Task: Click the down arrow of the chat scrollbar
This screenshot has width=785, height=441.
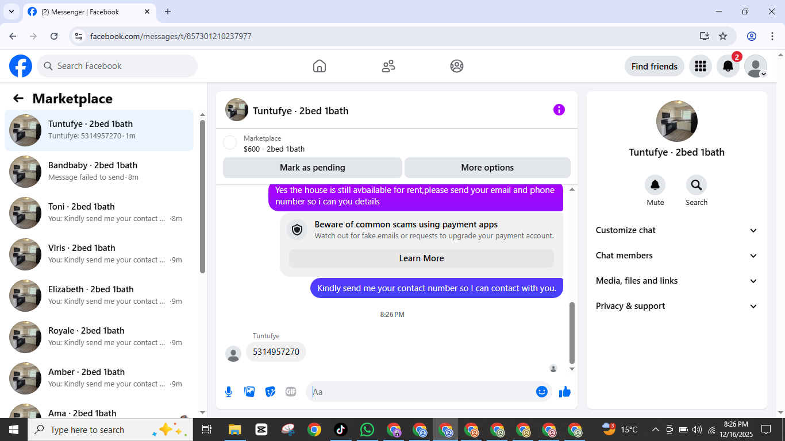Action: [x=572, y=369]
